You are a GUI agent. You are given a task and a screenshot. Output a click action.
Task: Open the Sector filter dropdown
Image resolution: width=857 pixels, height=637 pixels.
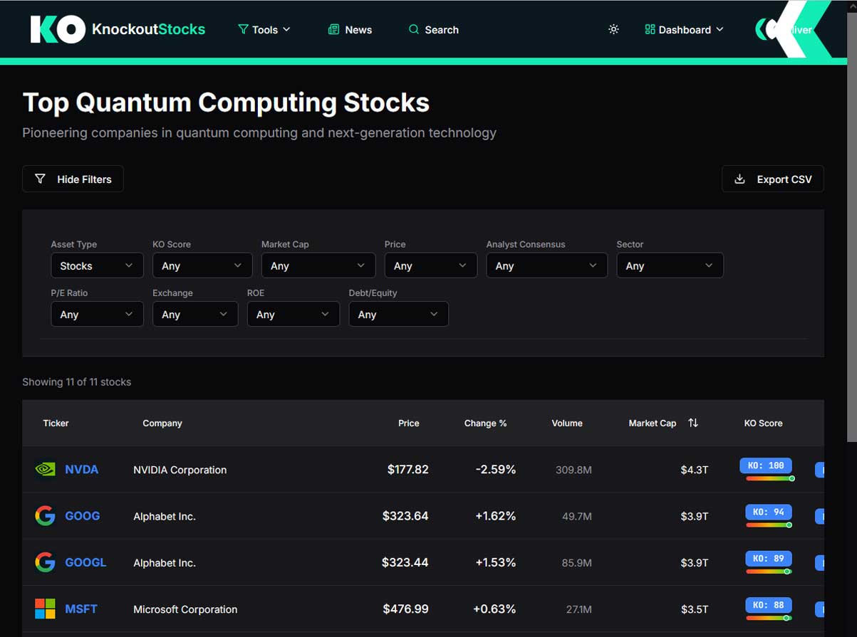[x=669, y=265]
